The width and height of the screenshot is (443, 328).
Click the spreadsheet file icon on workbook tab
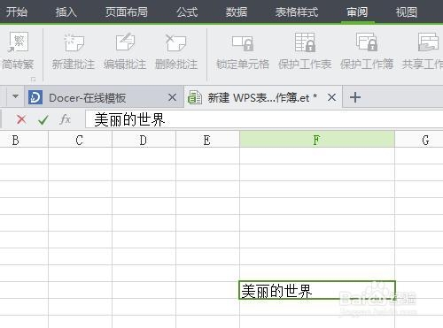tap(195, 97)
